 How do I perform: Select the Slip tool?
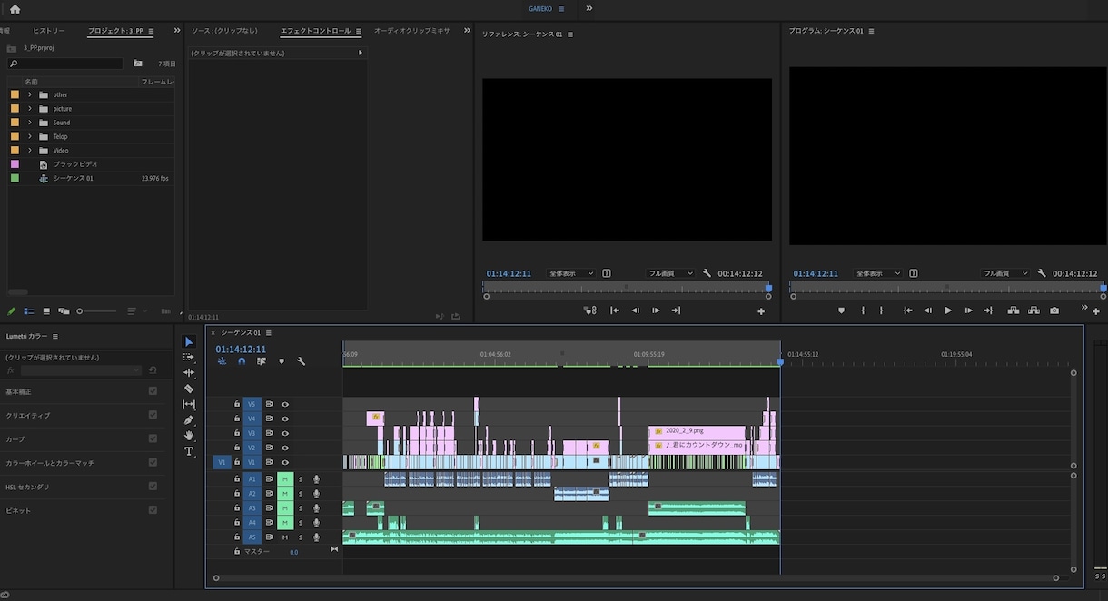pos(189,404)
